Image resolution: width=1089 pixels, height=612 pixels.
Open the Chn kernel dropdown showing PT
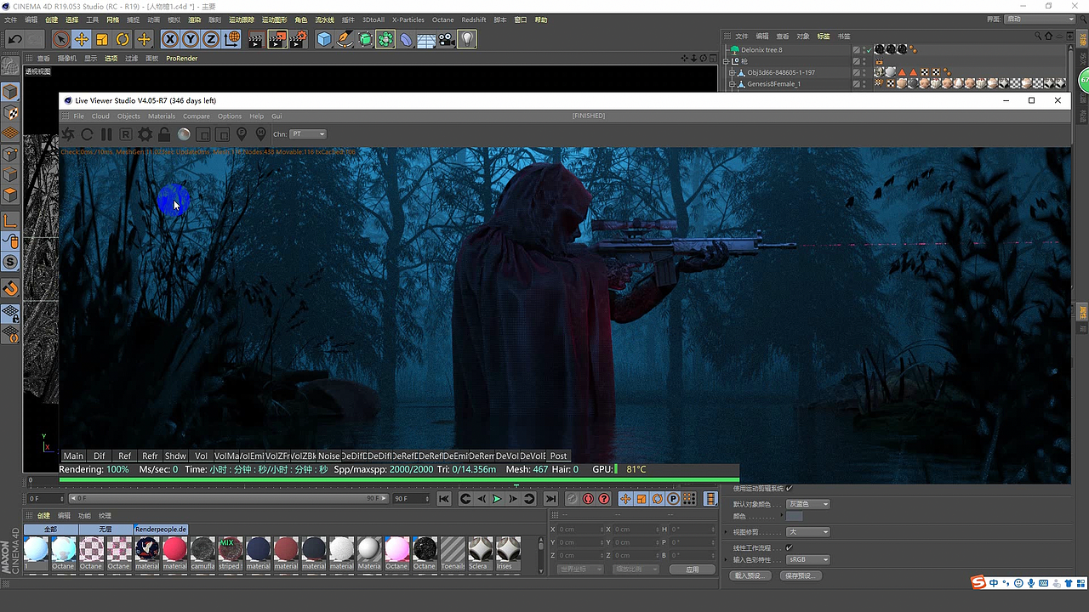click(x=308, y=134)
